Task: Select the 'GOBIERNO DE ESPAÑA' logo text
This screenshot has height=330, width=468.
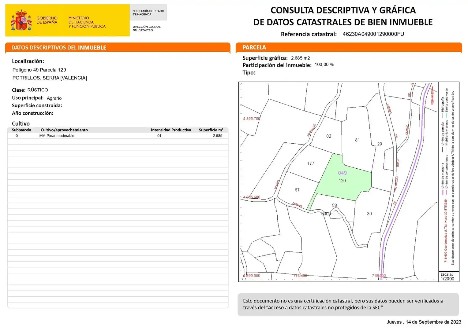Action: (47, 20)
